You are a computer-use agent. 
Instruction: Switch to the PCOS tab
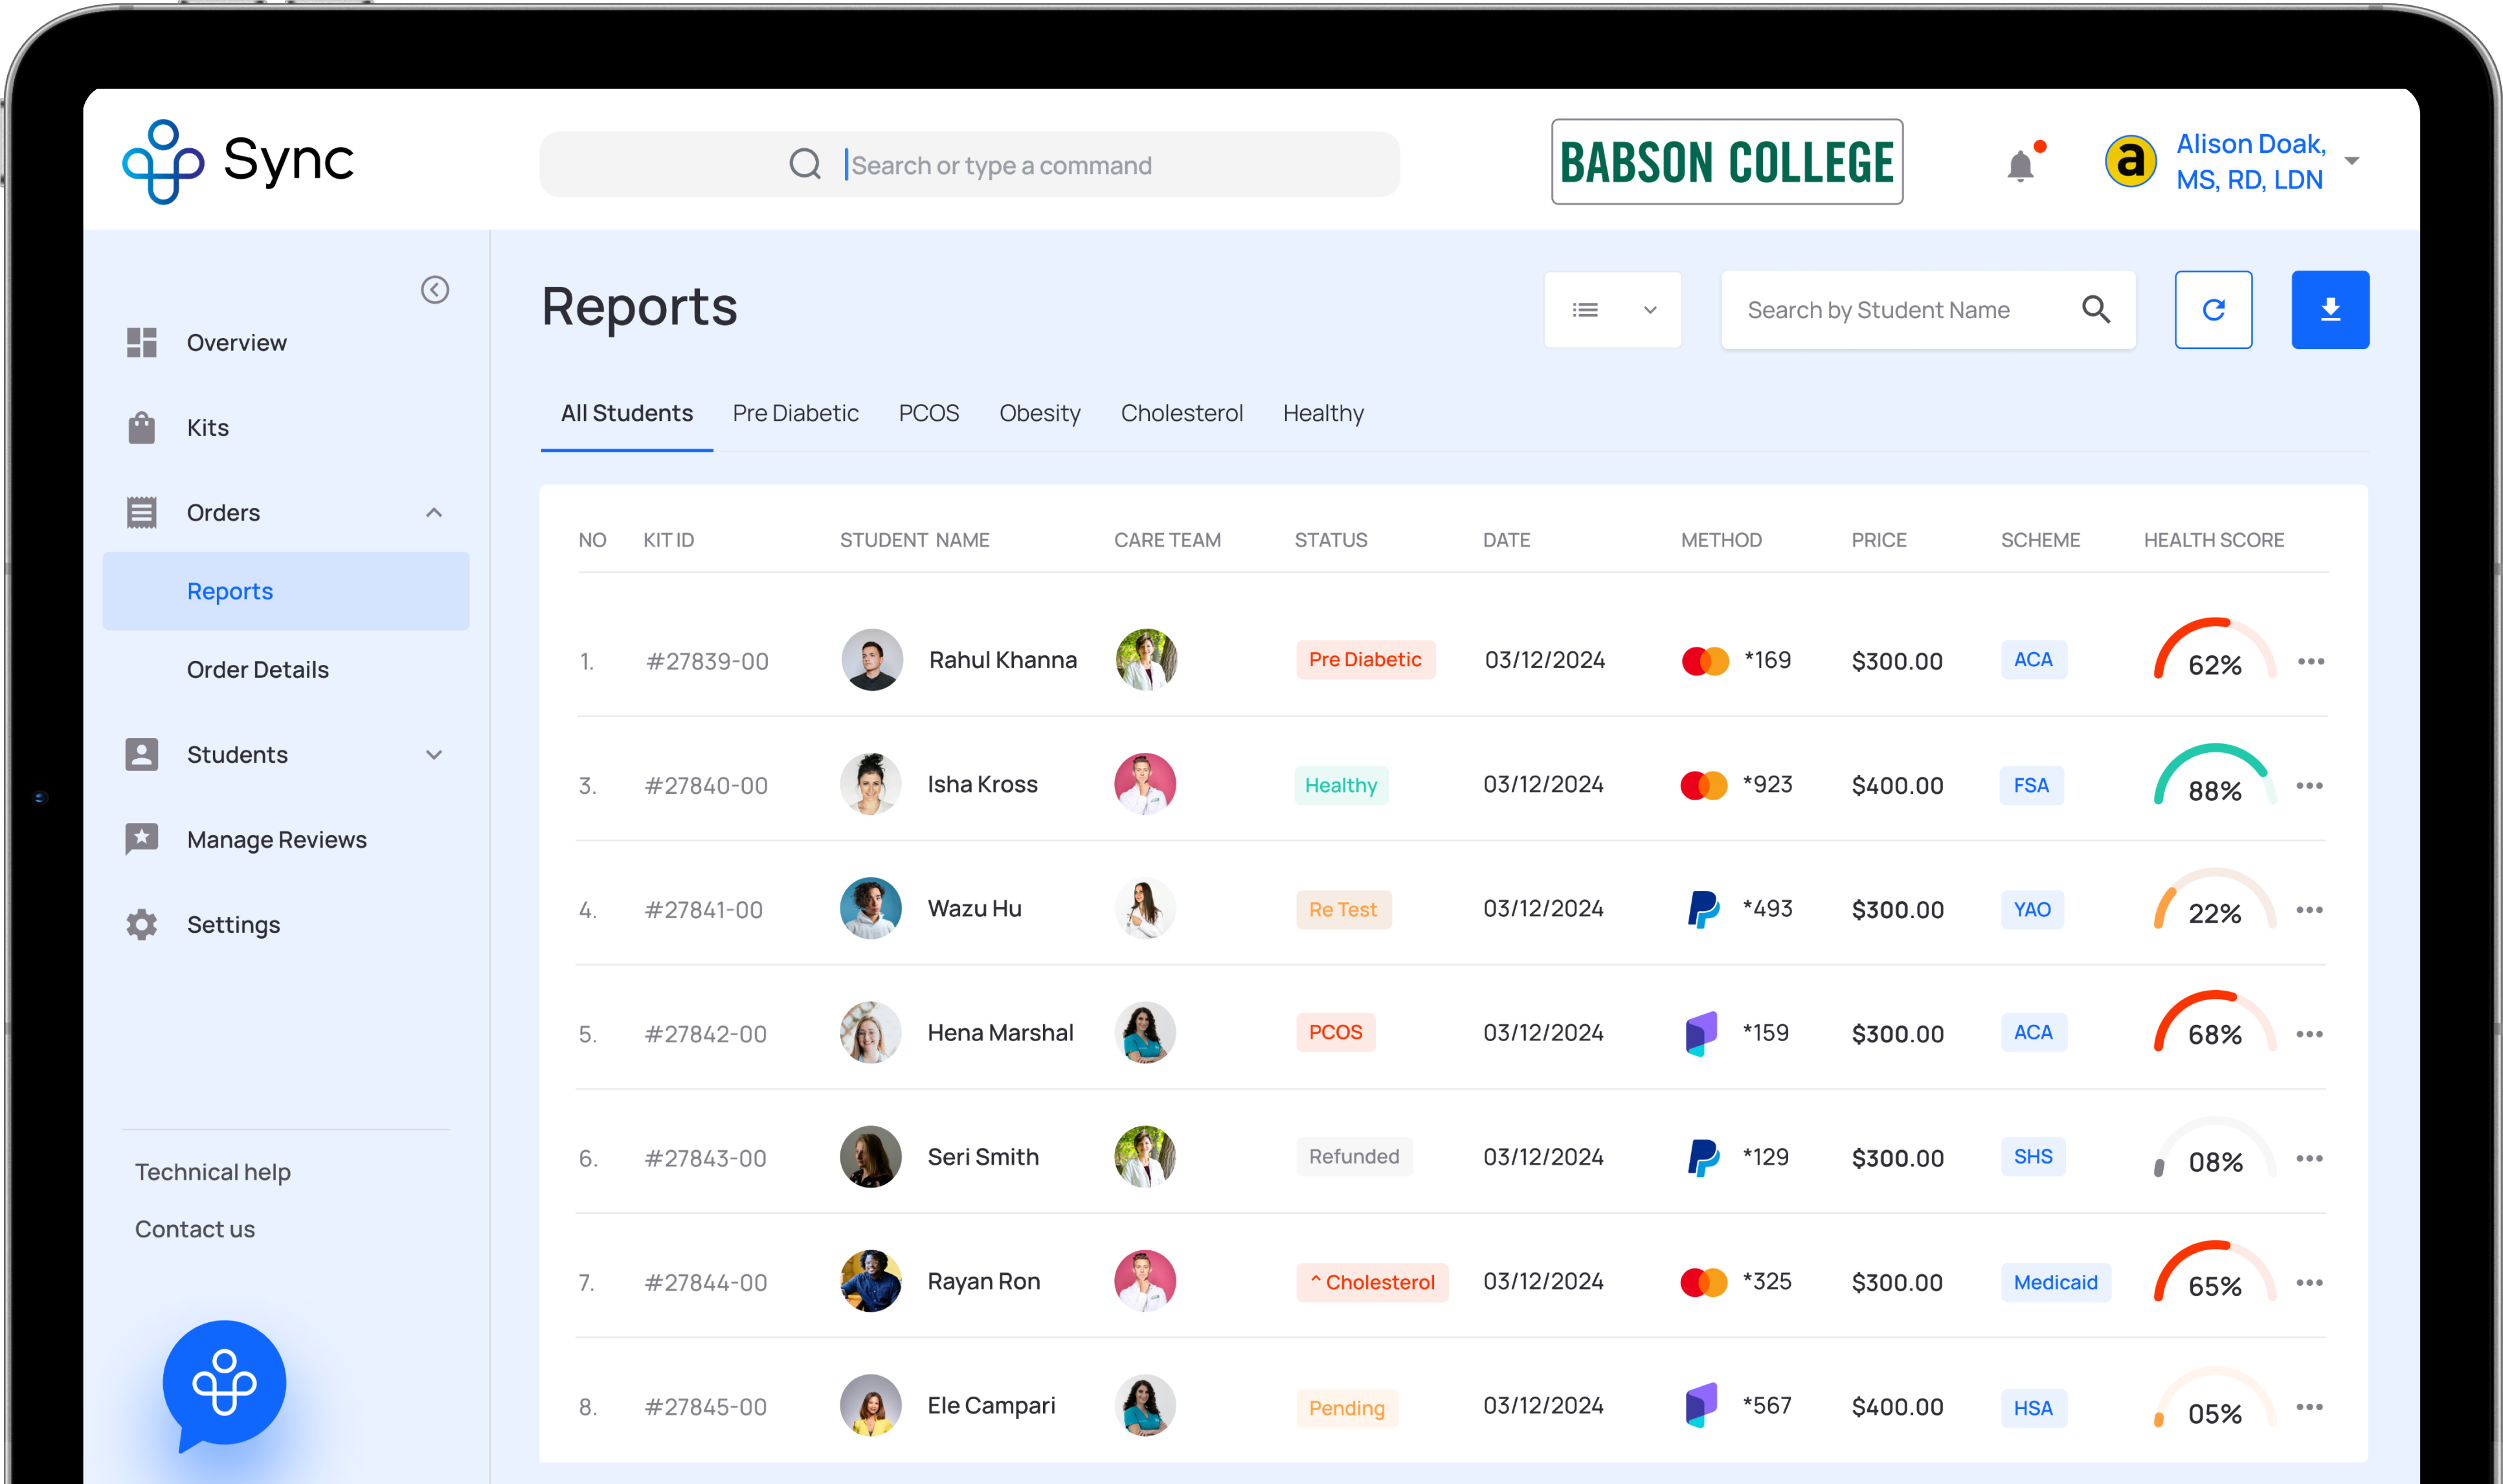pos(928,413)
